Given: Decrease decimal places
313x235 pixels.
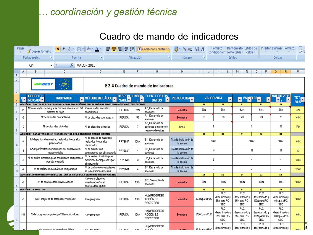Looking at the screenshot, I should click(x=203, y=49).
